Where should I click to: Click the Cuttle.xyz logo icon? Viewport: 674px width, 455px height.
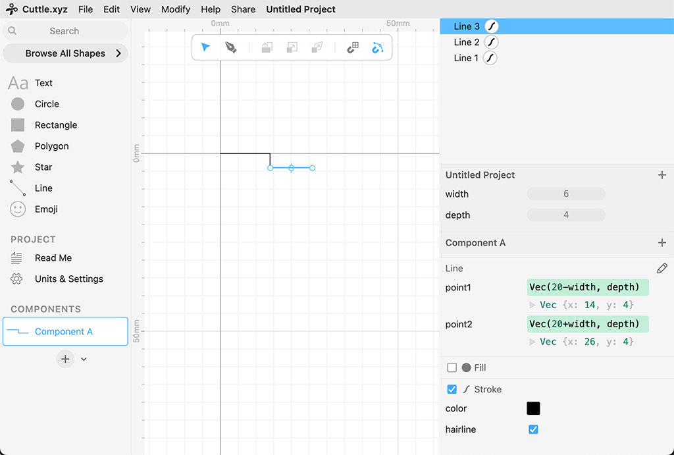(12, 9)
